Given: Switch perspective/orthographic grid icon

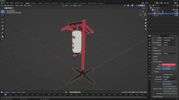Looking at the screenshot, I should click(146, 29).
